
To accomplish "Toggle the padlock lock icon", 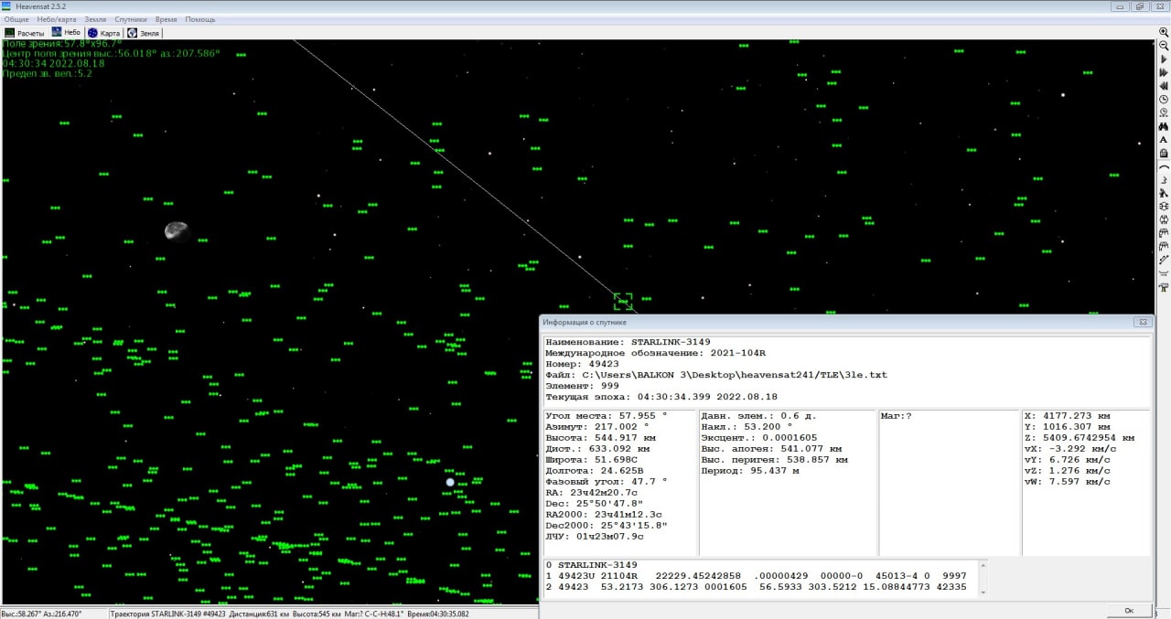I will 1164,153.
